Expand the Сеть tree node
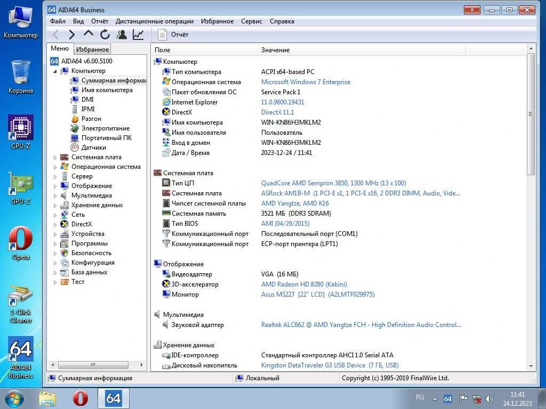This screenshot has height=409, width=546. pos(55,215)
